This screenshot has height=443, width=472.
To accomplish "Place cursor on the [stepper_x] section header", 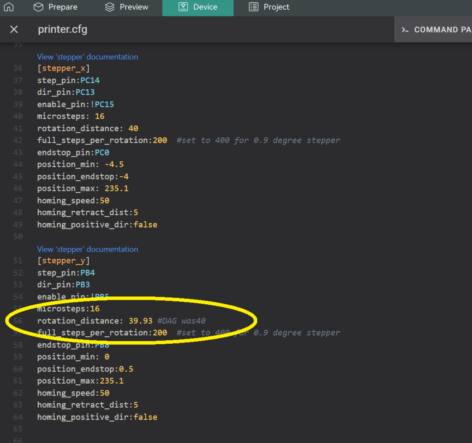I will pos(63,68).
